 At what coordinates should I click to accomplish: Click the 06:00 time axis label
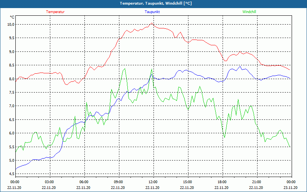tap(84, 182)
